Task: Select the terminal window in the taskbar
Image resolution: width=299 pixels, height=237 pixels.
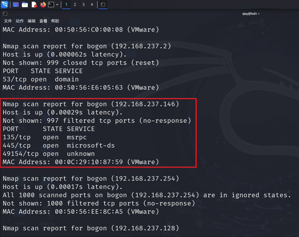Action: tap(103, 5)
